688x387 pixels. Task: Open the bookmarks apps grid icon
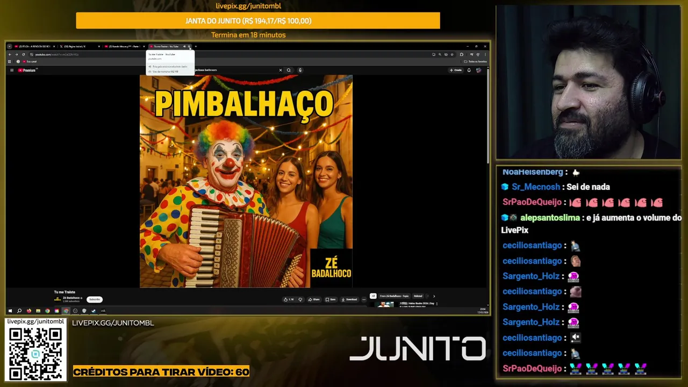[x=9, y=62]
